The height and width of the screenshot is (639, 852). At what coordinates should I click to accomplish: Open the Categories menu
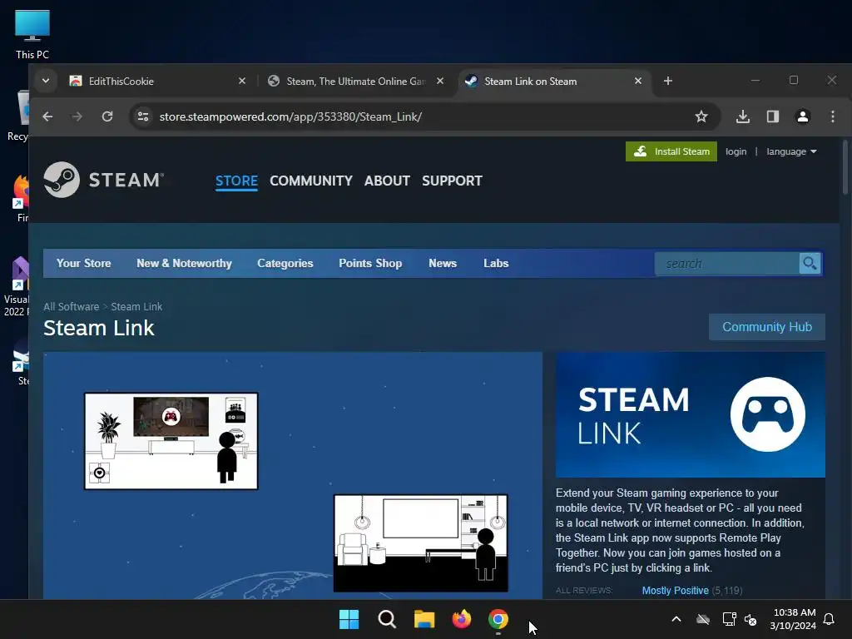tap(285, 264)
